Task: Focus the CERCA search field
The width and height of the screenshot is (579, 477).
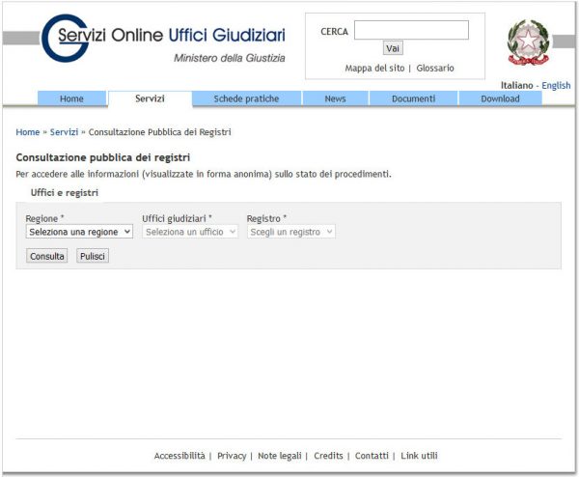Action: coord(411,31)
